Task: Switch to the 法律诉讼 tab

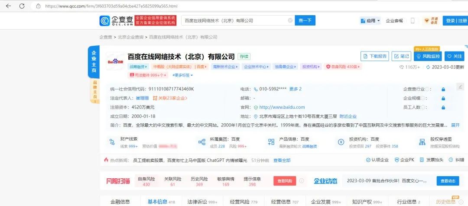Action: click(202, 202)
